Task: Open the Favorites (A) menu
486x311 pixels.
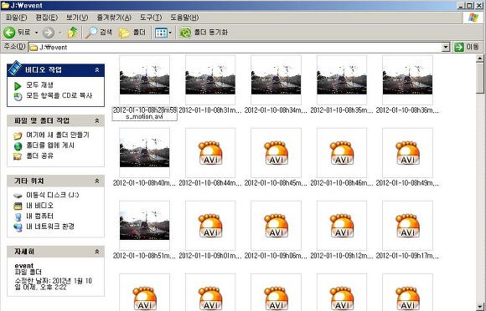Action: pos(114,18)
